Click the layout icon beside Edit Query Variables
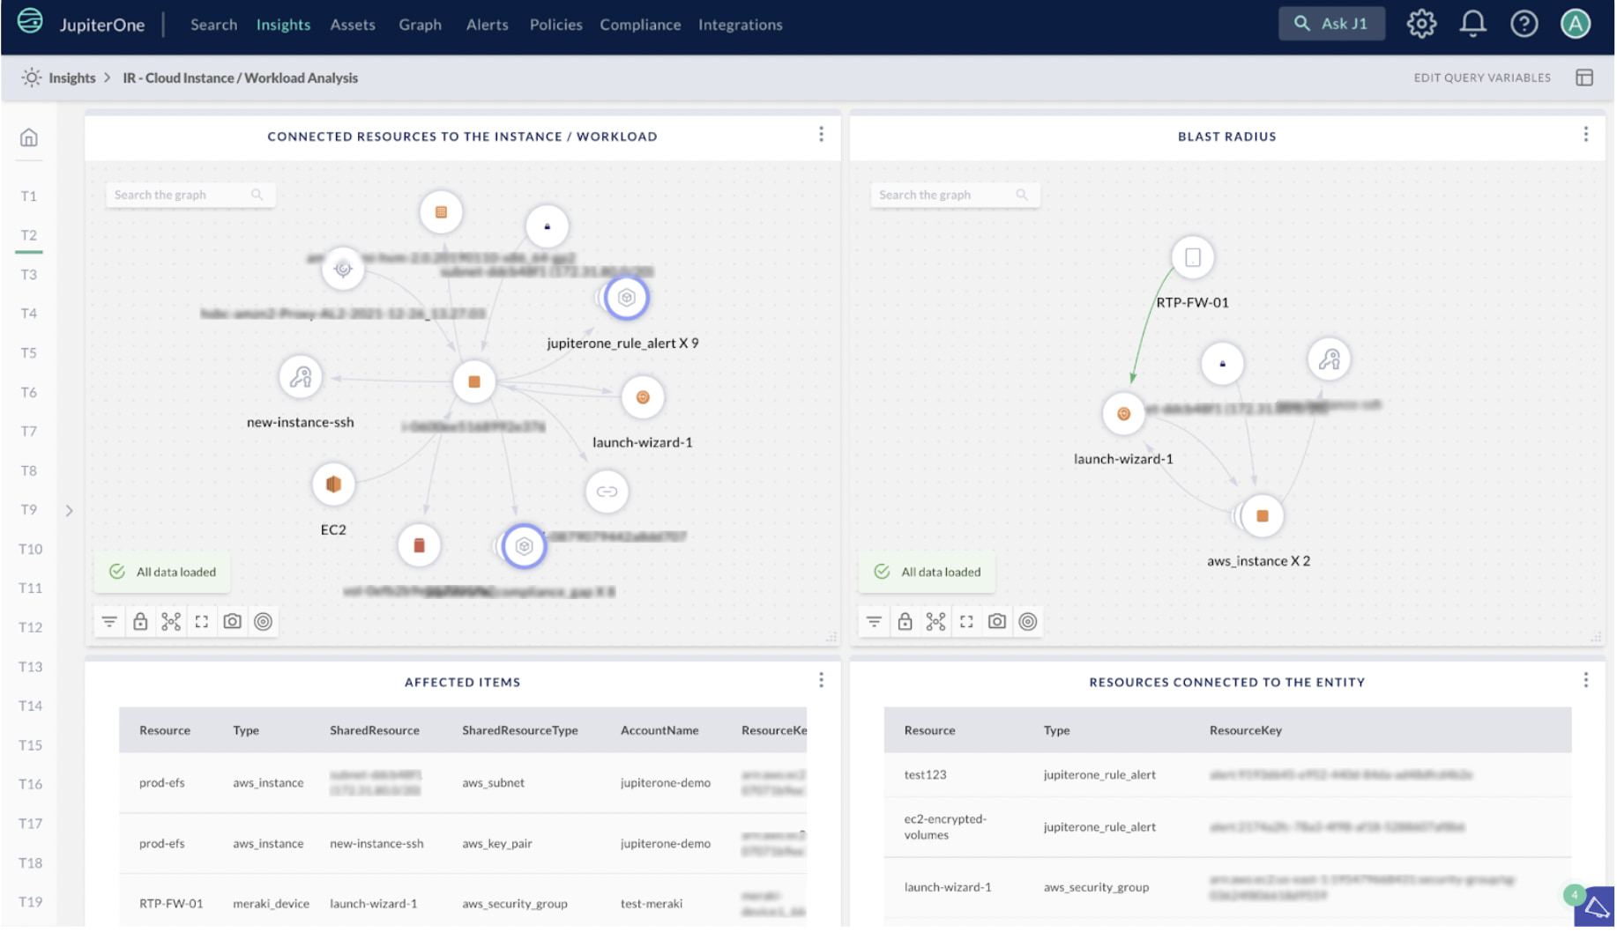This screenshot has width=1617, height=932. [1585, 78]
